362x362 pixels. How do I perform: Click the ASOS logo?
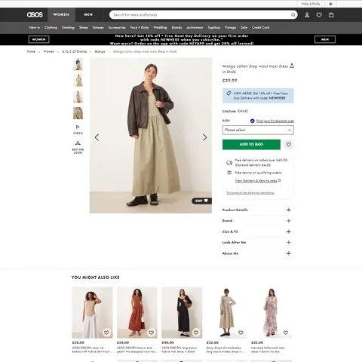35,14
